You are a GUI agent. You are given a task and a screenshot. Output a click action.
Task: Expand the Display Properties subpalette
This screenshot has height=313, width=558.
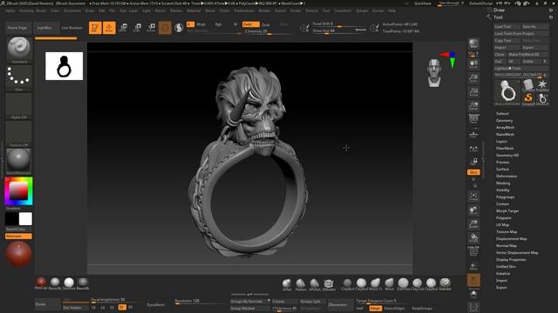click(x=511, y=259)
